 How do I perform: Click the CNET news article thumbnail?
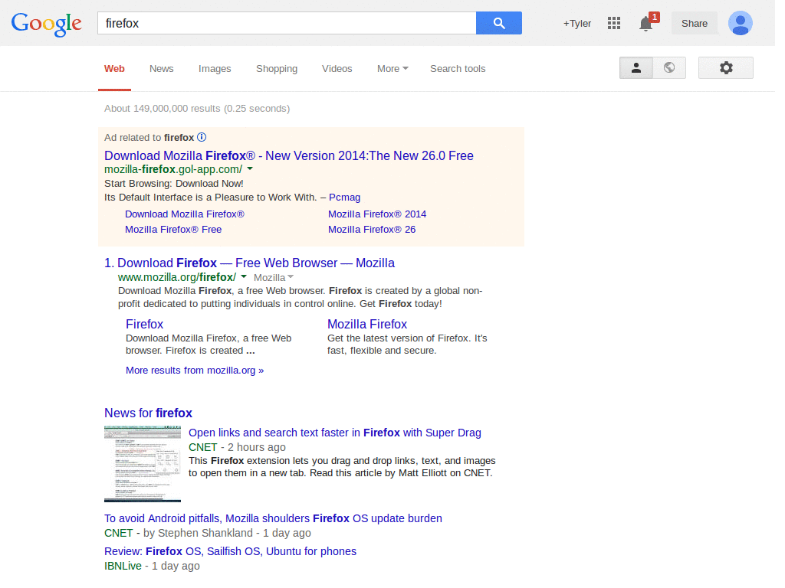[142, 463]
